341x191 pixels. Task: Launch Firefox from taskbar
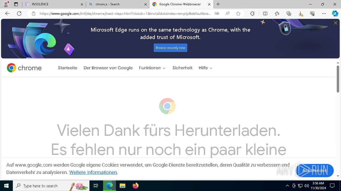(135, 186)
